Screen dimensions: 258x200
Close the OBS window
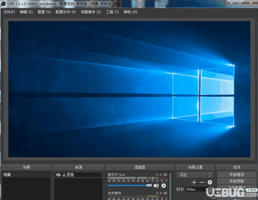[x=250, y=3]
